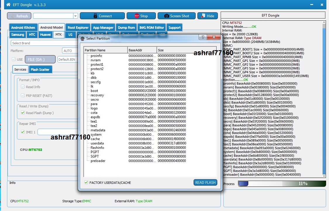This screenshot has width=329, height=211.
Task: Toggle the Read Info checkbox
Action: 23,87
